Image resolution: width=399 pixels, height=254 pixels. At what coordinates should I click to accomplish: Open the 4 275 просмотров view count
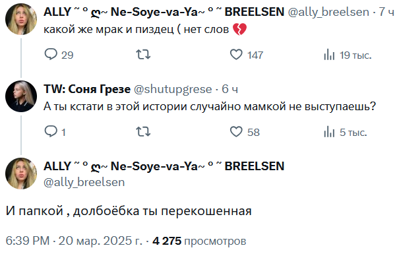pos(199,241)
